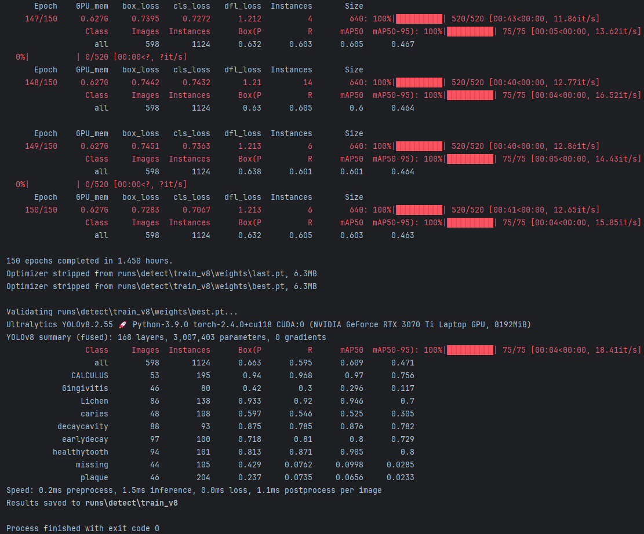644x534 pixels.
Task: Click the Lichen class row label
Action: (x=94, y=401)
